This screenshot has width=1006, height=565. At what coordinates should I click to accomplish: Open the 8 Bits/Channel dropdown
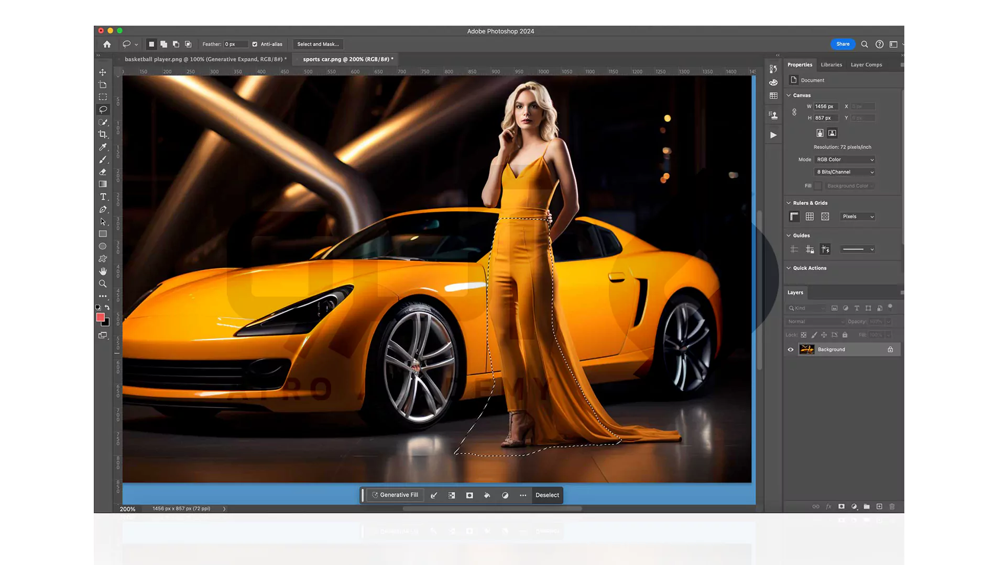tap(845, 172)
